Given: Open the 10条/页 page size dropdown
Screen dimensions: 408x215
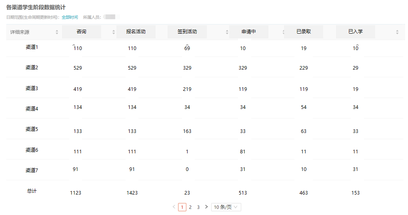Looking at the screenshot, I should 226,207.
